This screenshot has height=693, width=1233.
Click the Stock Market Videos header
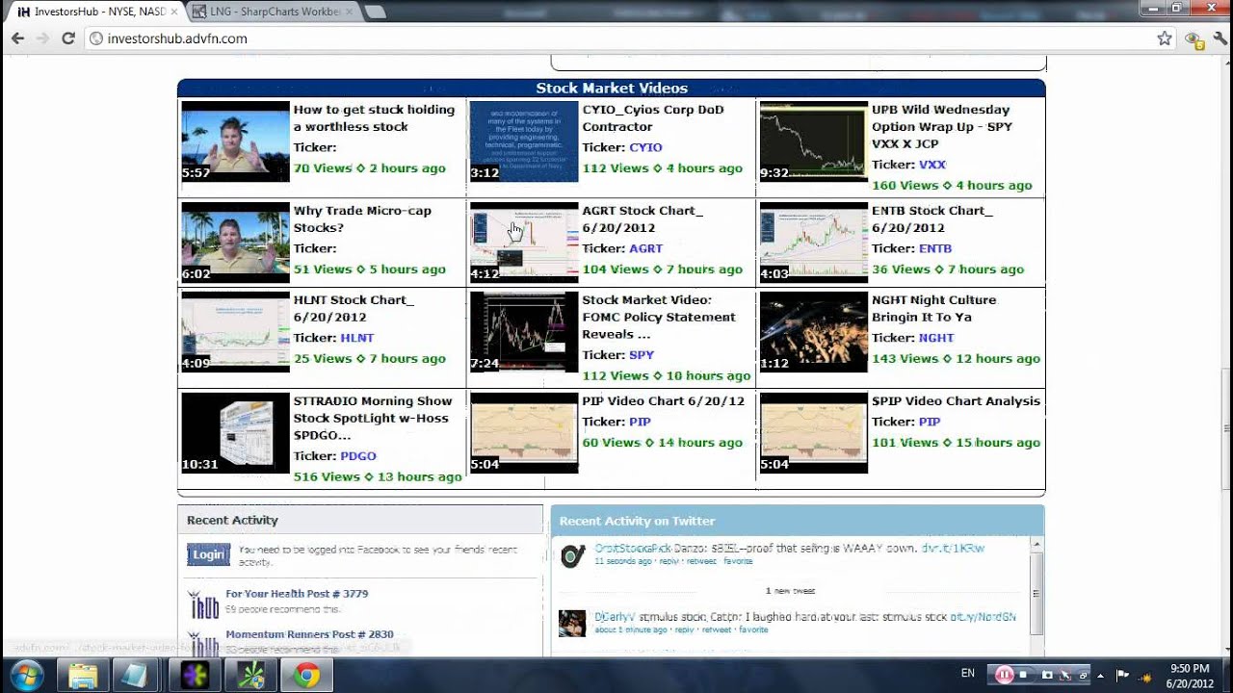point(612,88)
